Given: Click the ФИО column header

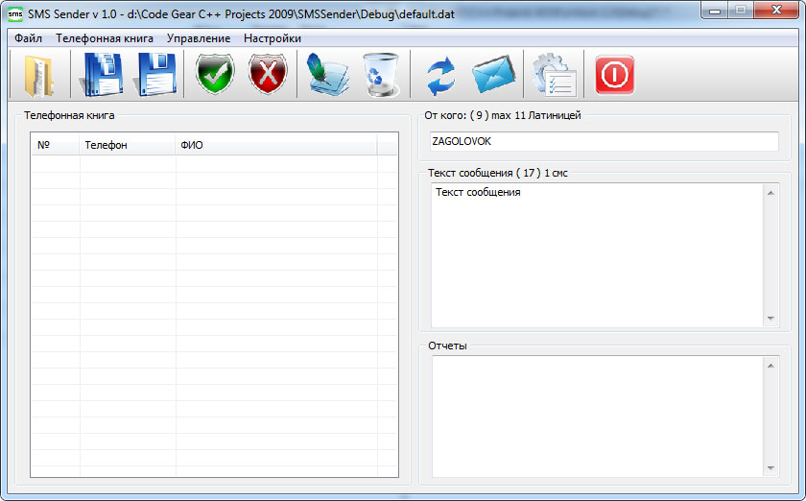Looking at the screenshot, I should click(x=276, y=145).
